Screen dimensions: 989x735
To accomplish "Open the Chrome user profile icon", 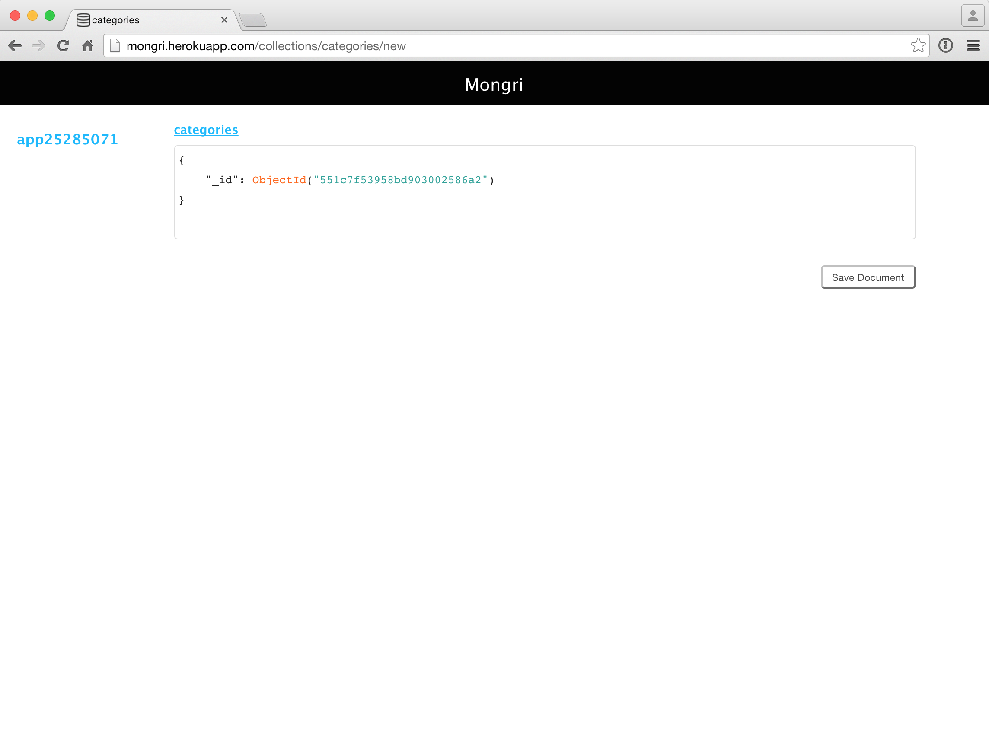I will 973,16.
